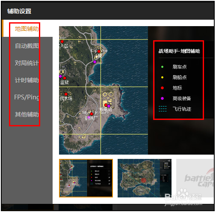Click the purple 高级装备 legend dot
The height and width of the screenshot is (212, 216).
click(162, 99)
